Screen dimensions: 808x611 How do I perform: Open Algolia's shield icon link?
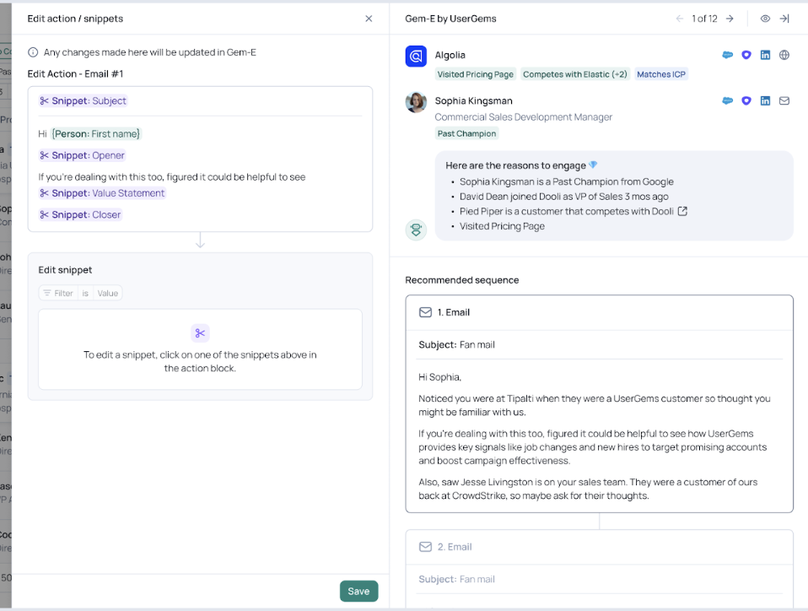(x=746, y=55)
